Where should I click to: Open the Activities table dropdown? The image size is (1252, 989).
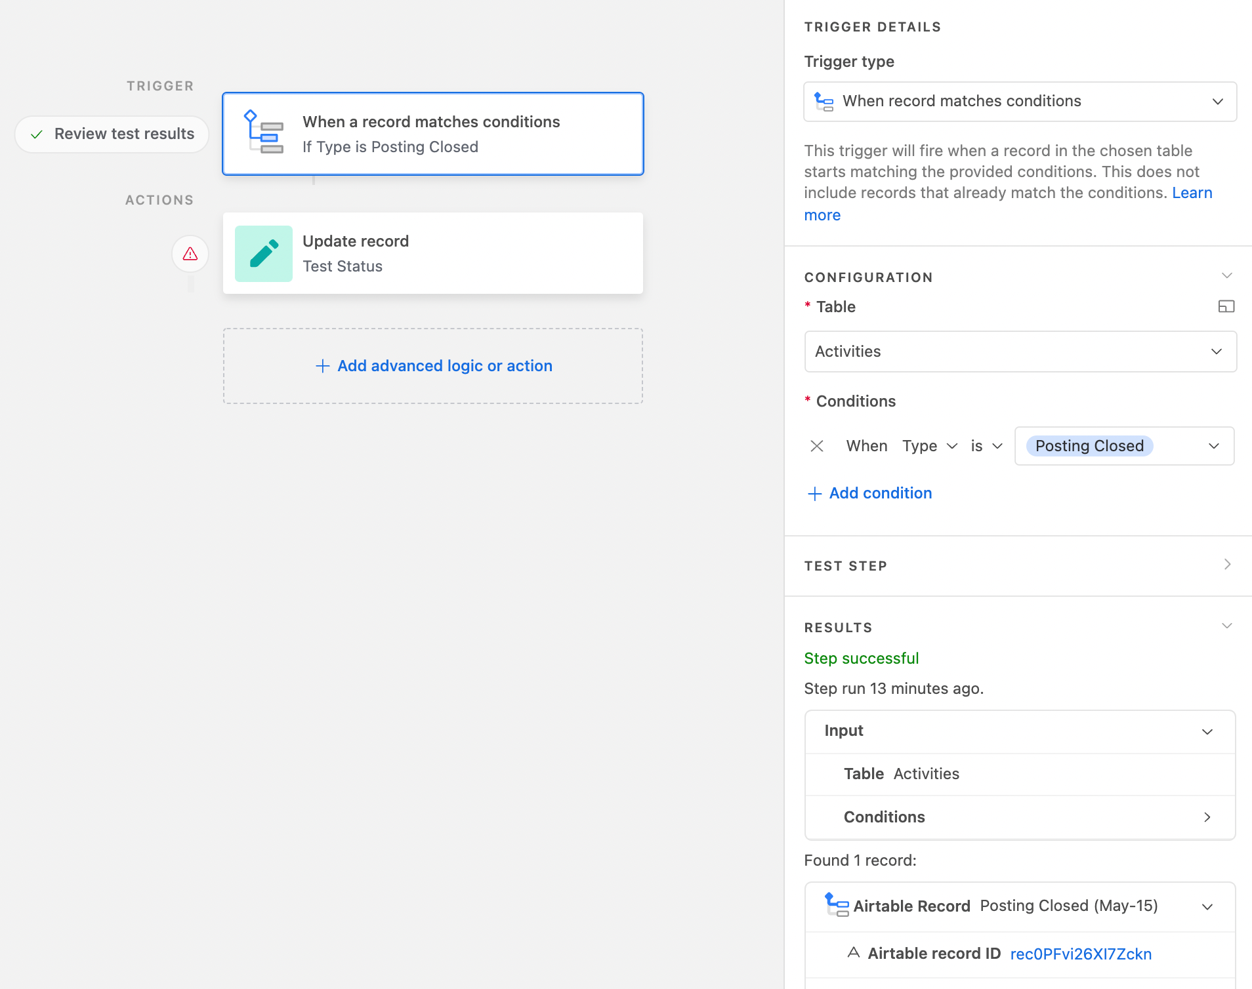click(x=1020, y=352)
